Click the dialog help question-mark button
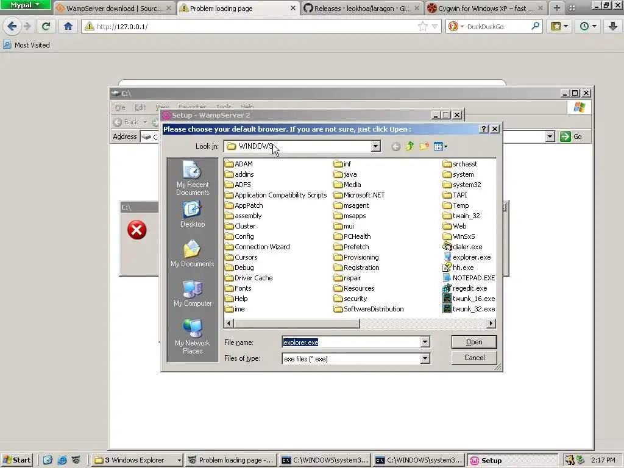This screenshot has width=624, height=468. (x=483, y=129)
